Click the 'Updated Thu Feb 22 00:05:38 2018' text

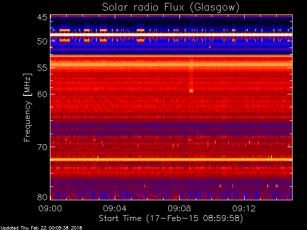tap(41, 228)
